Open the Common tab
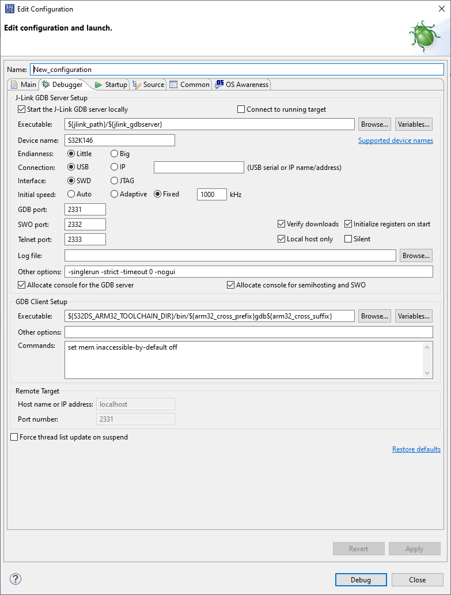The image size is (451, 595). [x=190, y=85]
